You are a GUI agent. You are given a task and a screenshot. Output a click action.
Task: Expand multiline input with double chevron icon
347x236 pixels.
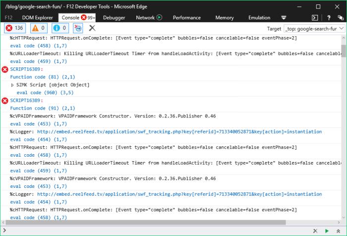click(338, 231)
